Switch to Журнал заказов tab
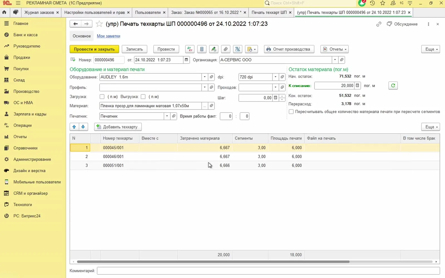This screenshot has width=445, height=278. pos(39,12)
